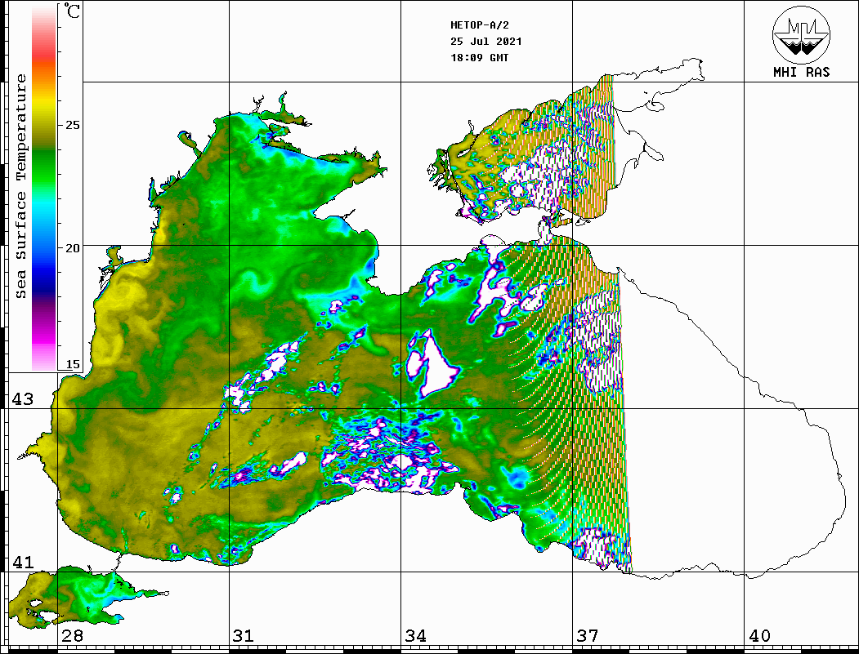Click the 'METOP-A/2' satellite label
The image size is (859, 654).
[x=479, y=25]
